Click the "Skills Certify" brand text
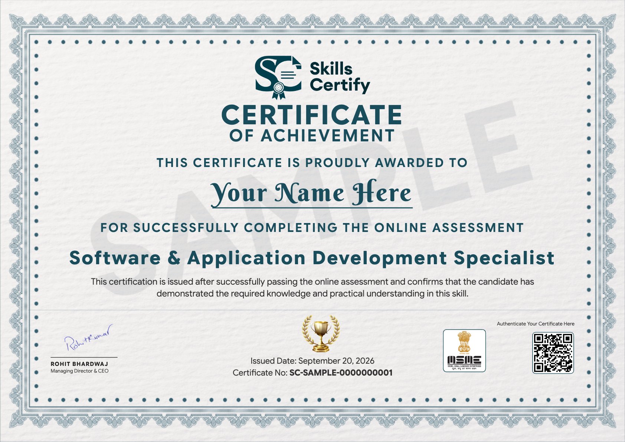This screenshot has height=442, width=625. pyautogui.click(x=340, y=78)
